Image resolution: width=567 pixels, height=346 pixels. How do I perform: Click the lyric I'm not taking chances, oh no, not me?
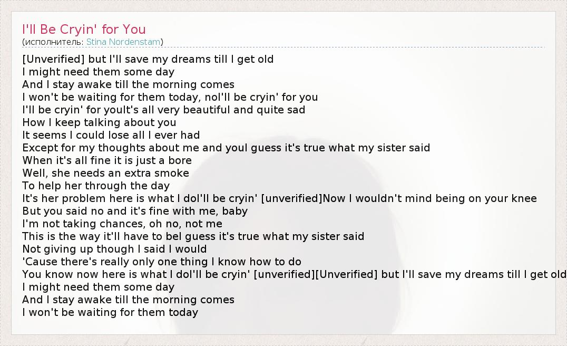122,224
